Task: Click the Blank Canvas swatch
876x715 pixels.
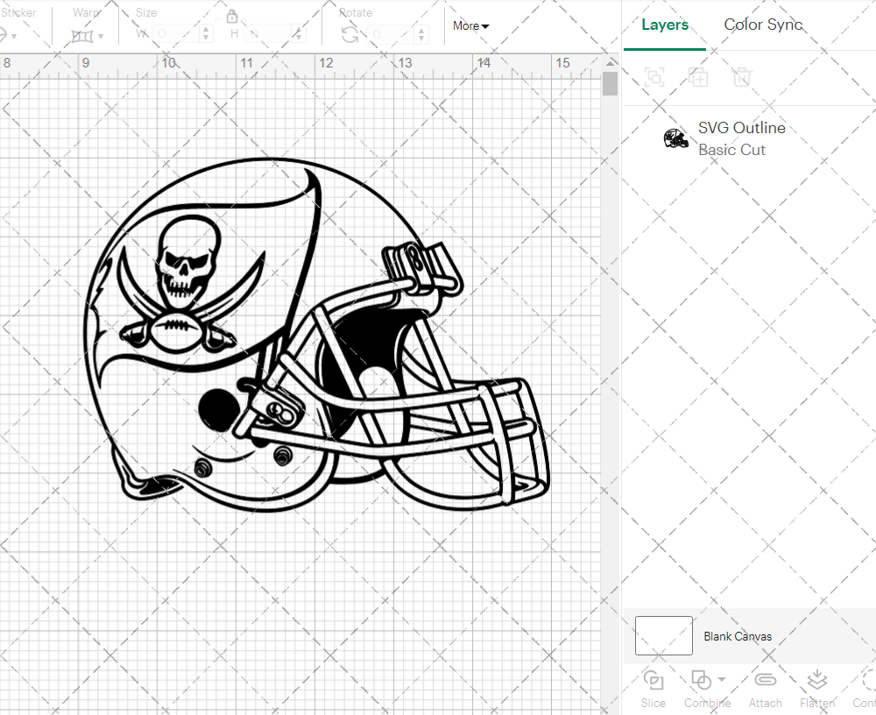Action: (x=663, y=636)
